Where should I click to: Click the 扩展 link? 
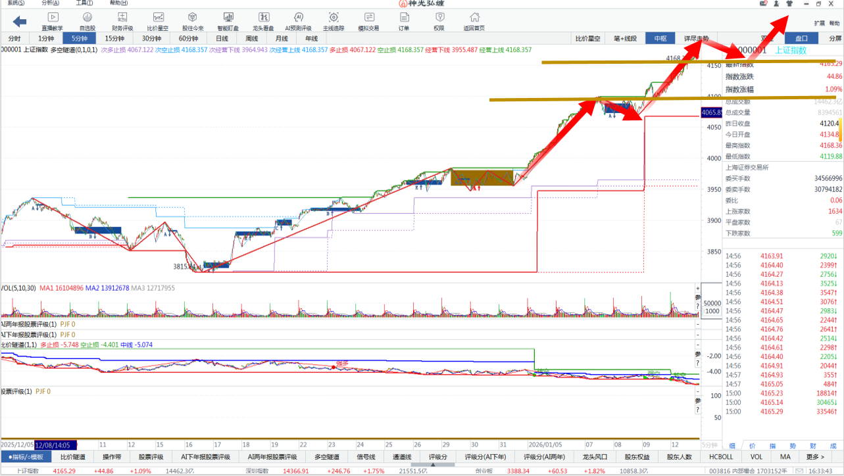coord(819,23)
